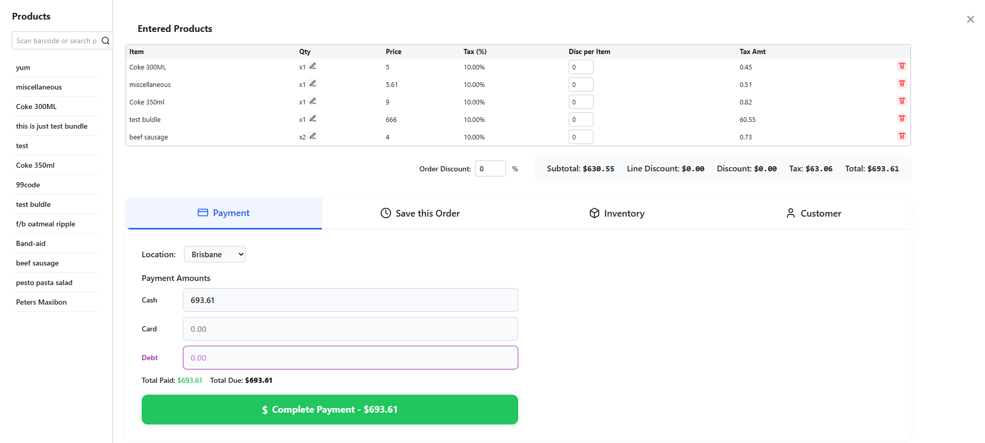Click the Order Discount percent field
The image size is (985, 443).
(490, 169)
